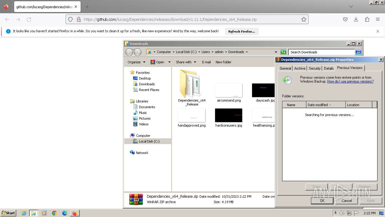Screen dimensions: 385x217
Task: Open the Firefox hamburger application menu
Action: coord(378,19)
